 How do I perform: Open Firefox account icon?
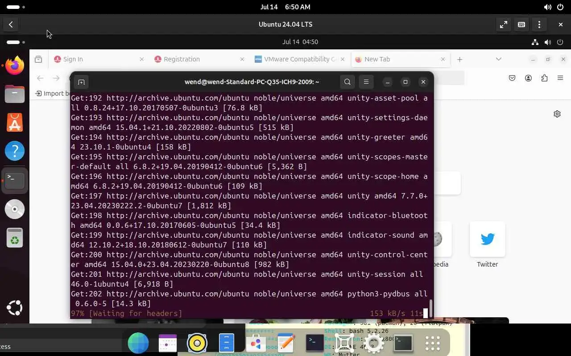tap(528, 78)
